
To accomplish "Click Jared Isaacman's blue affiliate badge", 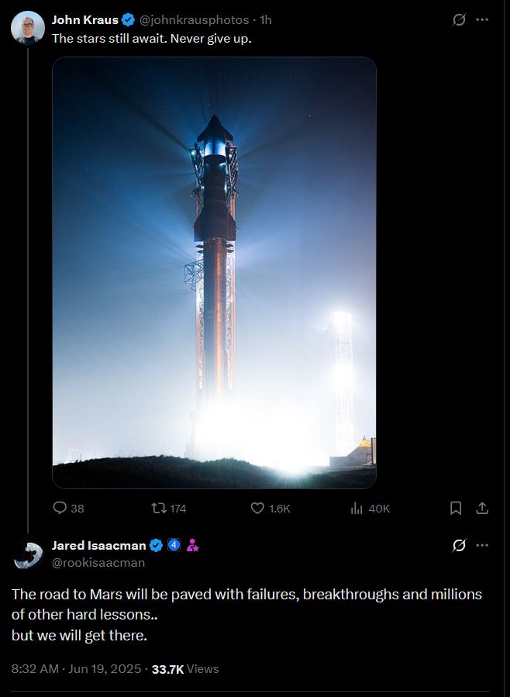I will (x=174, y=545).
